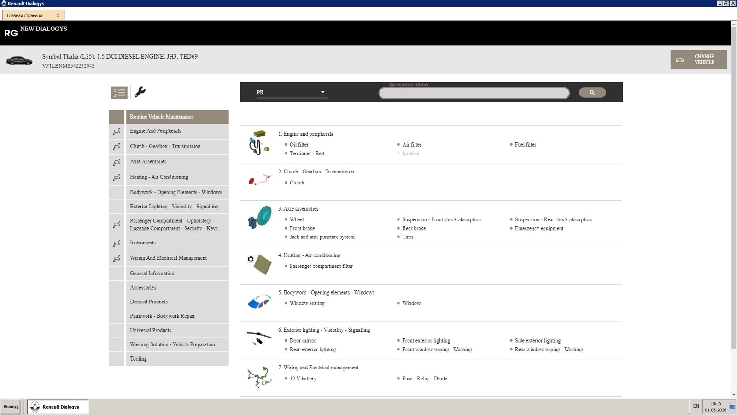The width and height of the screenshot is (737, 415).
Task: Open the Door mirror link
Action: [303, 341]
